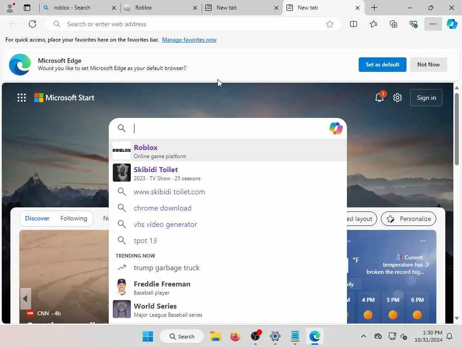Open the weather card ellipsis menu
The height and width of the screenshot is (347, 462).
[x=422, y=241]
